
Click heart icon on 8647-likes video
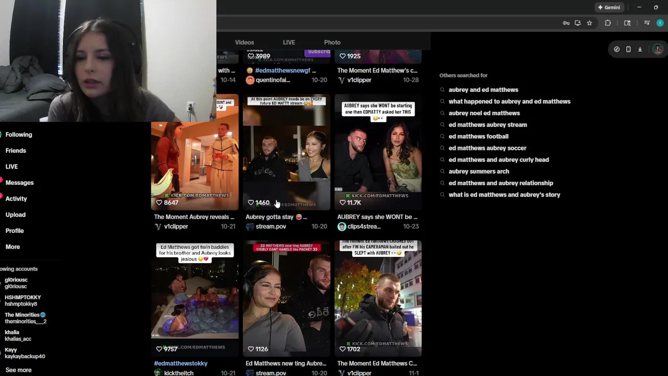coord(159,203)
